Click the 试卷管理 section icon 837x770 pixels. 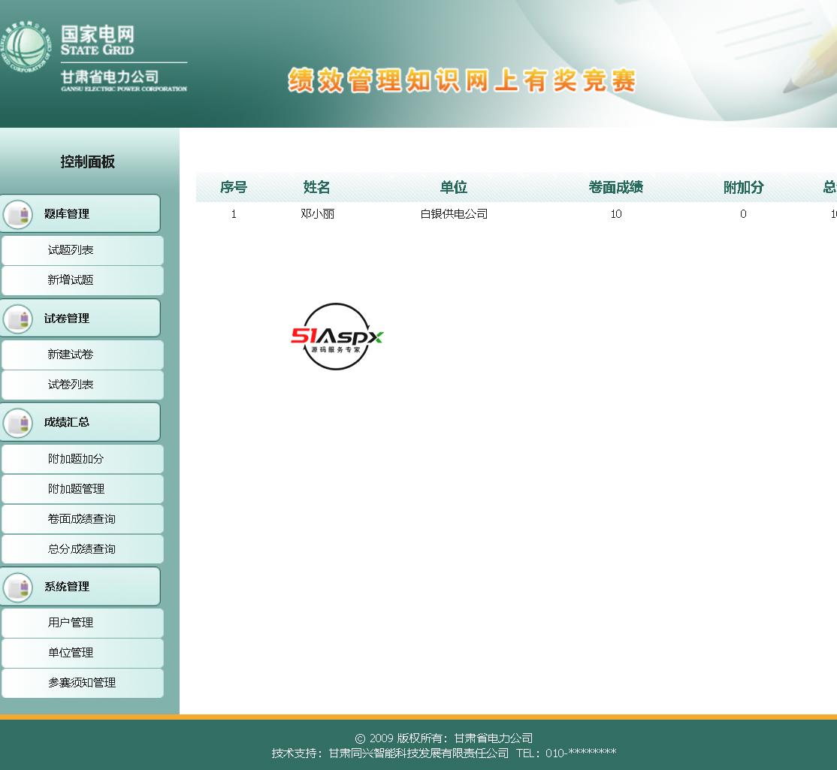point(18,319)
